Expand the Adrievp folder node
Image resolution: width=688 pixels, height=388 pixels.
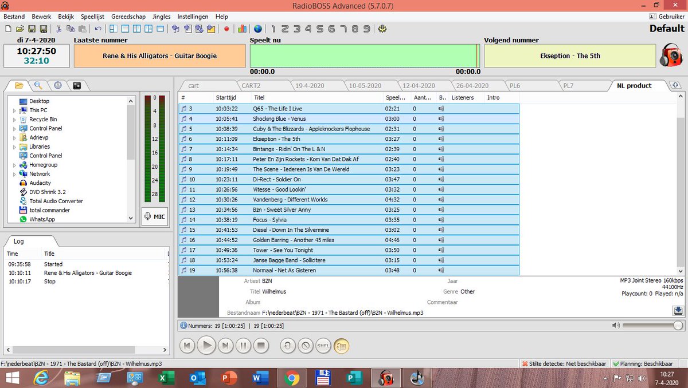[x=14, y=138]
